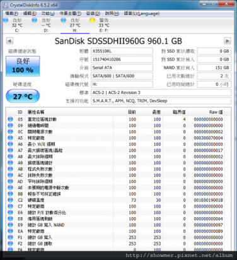This screenshot has width=237, height=260.
Task: Click the firmware field X35510RL
Action: click(x=122, y=51)
